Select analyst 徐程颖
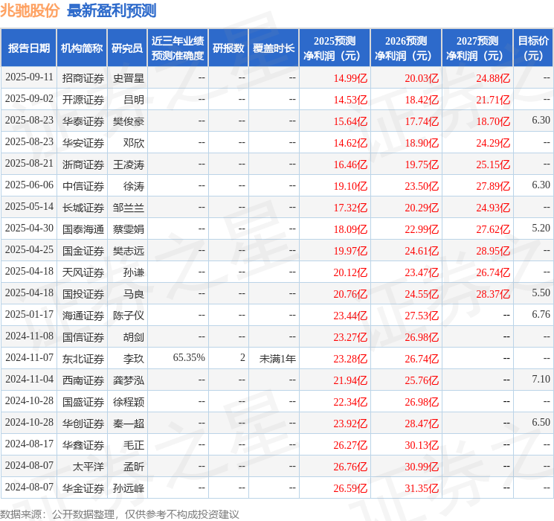This screenshot has height=521, width=554. click(x=129, y=402)
